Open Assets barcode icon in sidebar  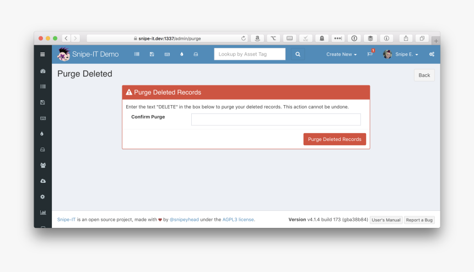(x=42, y=86)
